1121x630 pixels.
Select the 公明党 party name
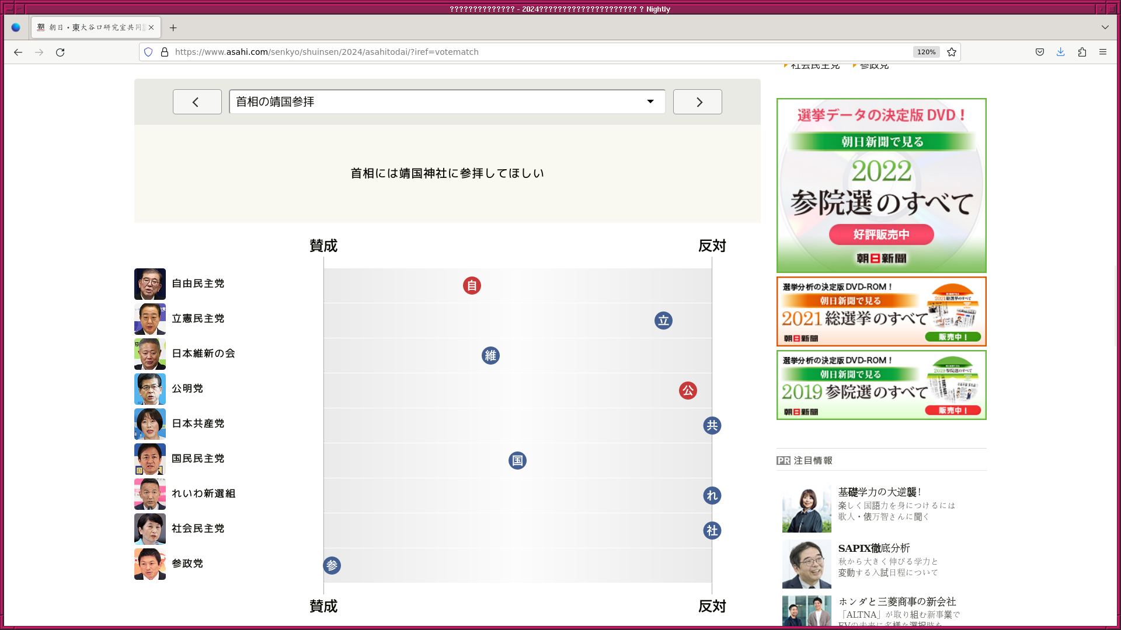coord(187,388)
